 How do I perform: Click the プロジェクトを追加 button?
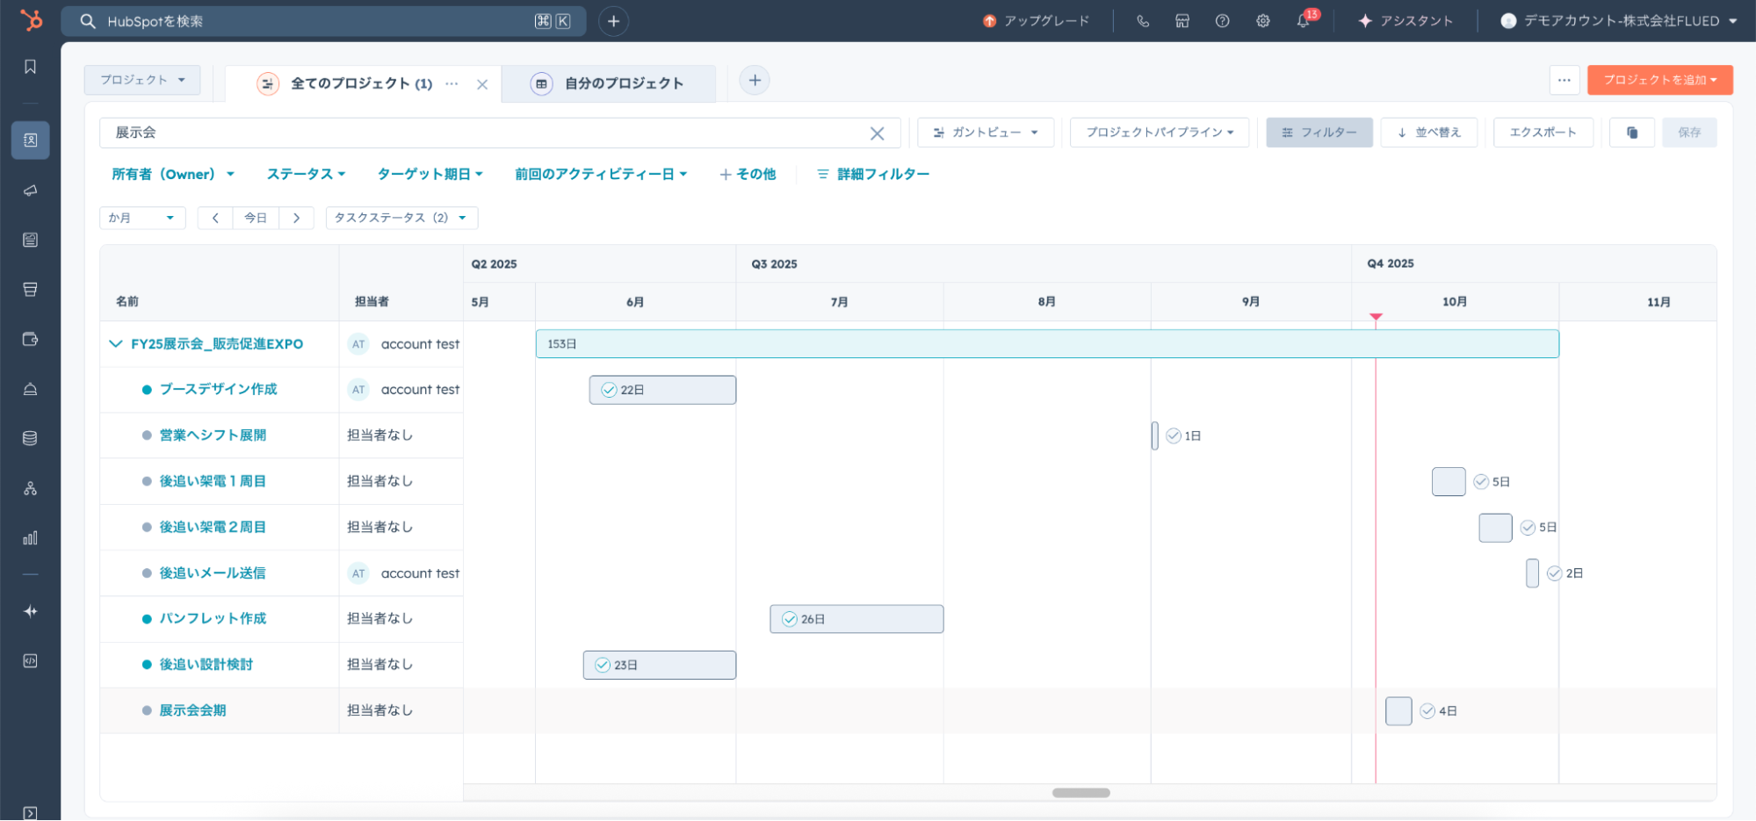click(x=1658, y=80)
